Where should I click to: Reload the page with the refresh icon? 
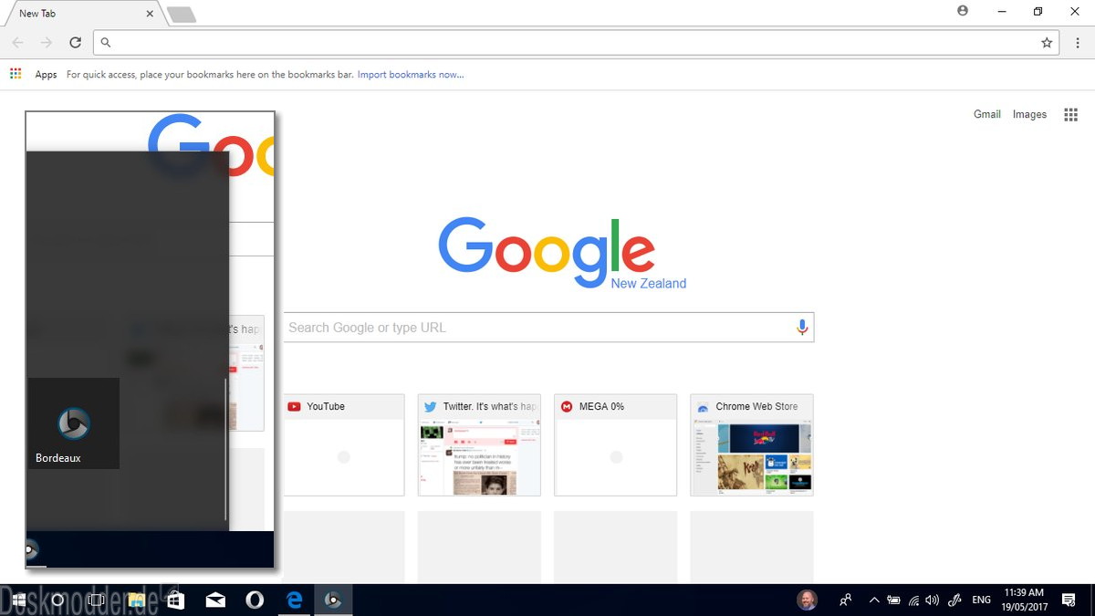click(75, 42)
